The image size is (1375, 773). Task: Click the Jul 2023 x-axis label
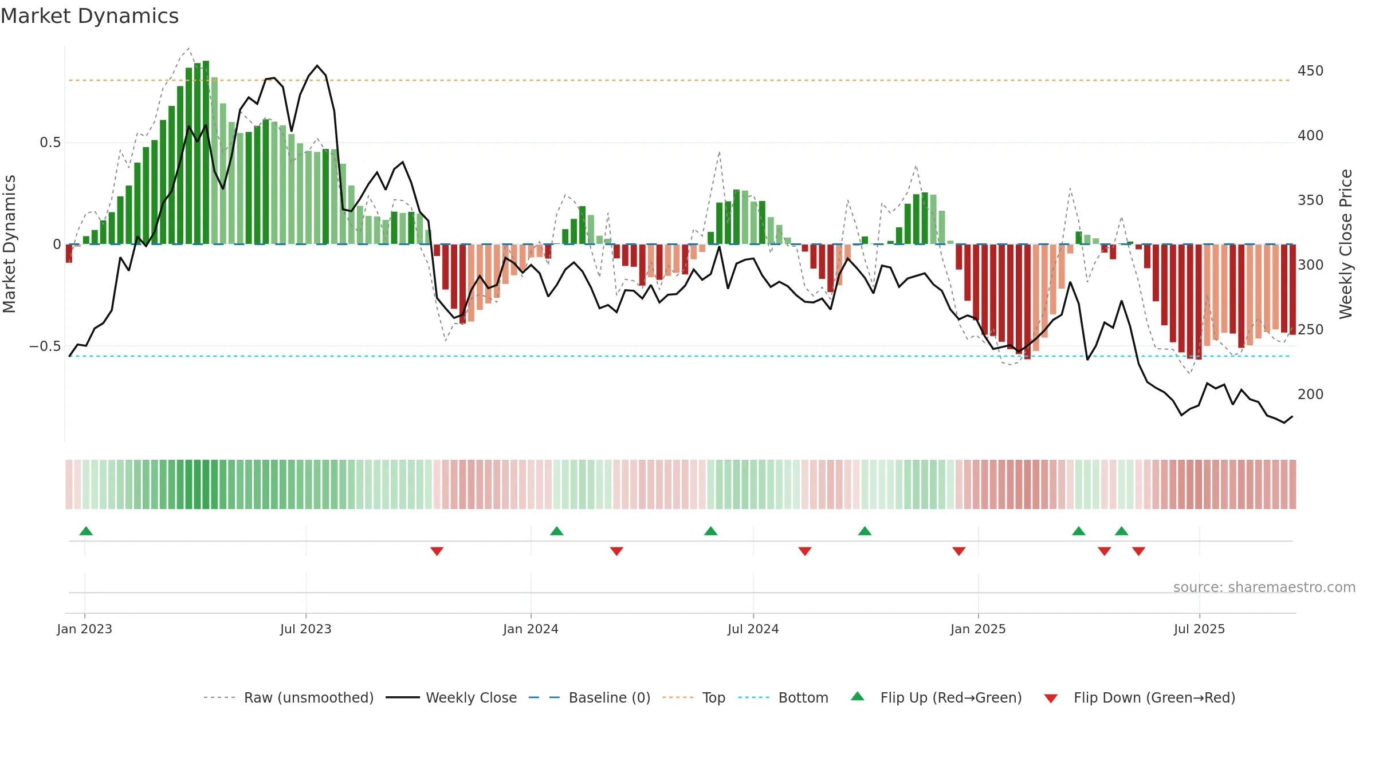coord(306,629)
